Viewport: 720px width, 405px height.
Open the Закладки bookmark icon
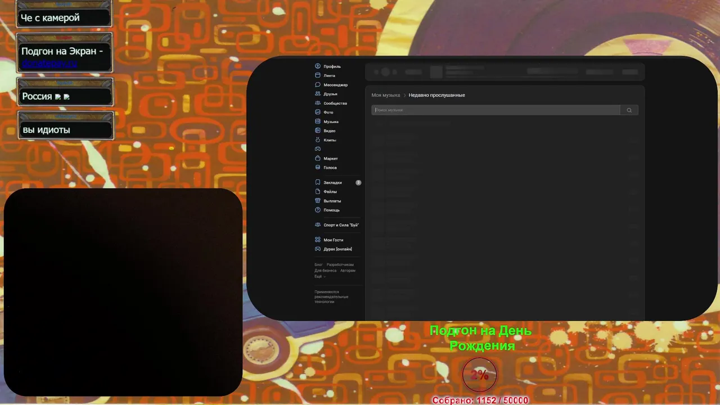(318, 182)
